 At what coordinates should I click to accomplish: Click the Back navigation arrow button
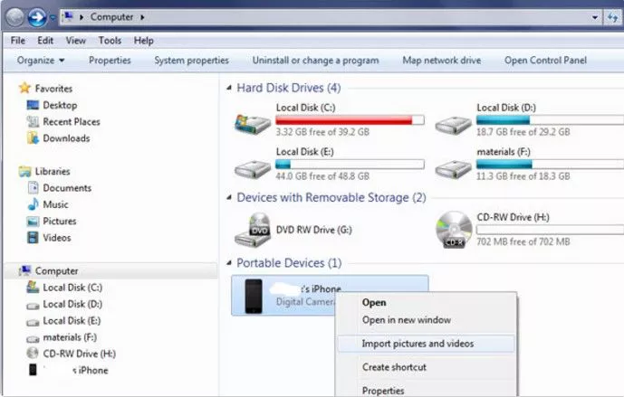[x=14, y=17]
